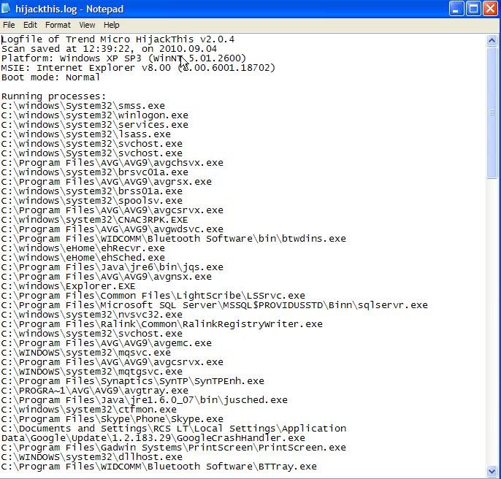
Task: Click the RalinkRegistryWriter.exe line
Action: tap(162, 324)
